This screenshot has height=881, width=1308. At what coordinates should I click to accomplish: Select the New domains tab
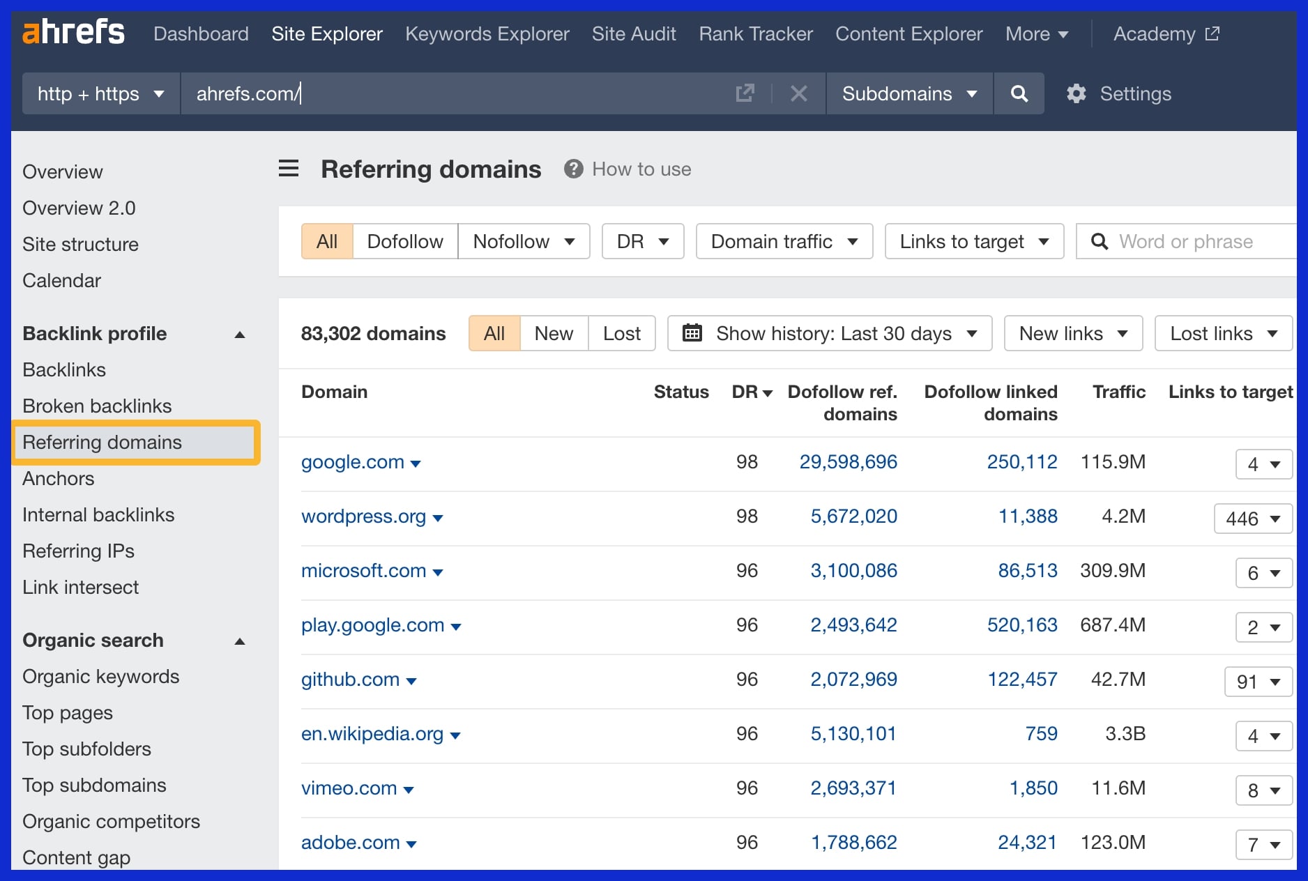pos(554,333)
